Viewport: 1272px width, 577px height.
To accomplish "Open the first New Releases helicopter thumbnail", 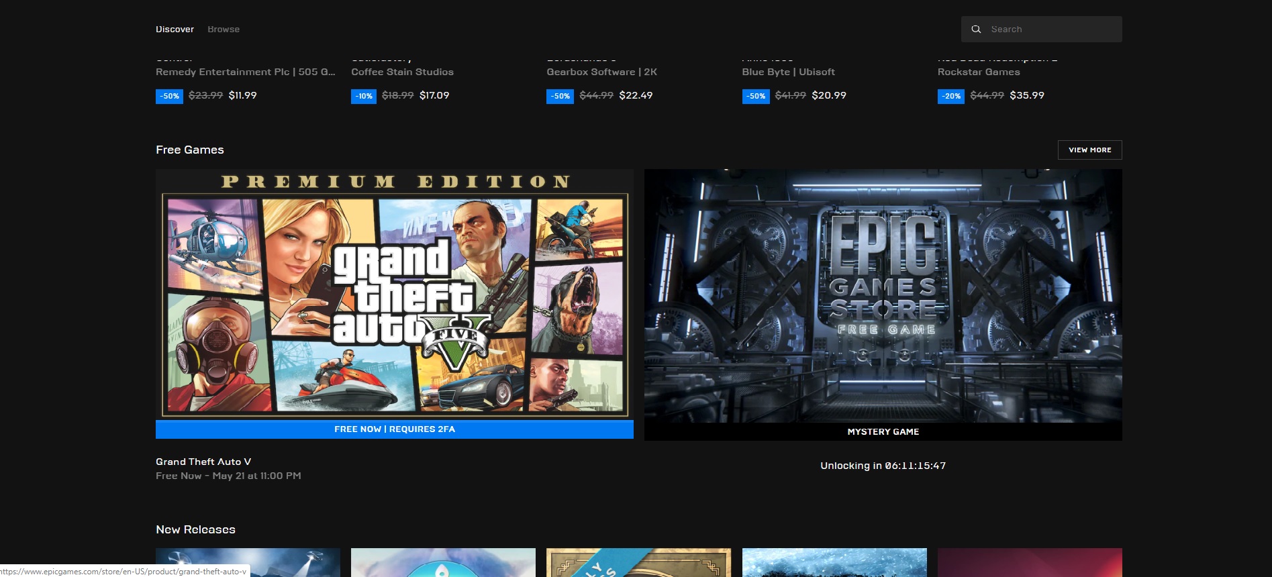I will (x=248, y=562).
